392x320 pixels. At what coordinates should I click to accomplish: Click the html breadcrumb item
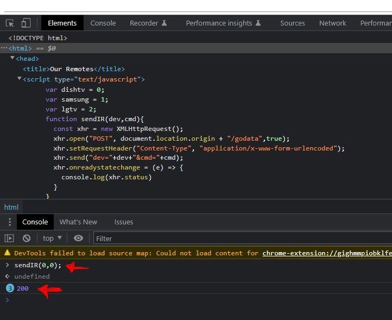(x=11, y=207)
